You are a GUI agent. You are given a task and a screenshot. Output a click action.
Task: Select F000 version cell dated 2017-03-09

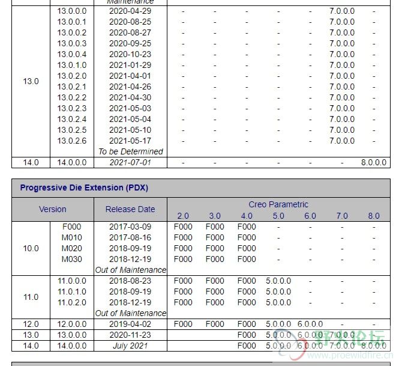[x=72, y=227]
